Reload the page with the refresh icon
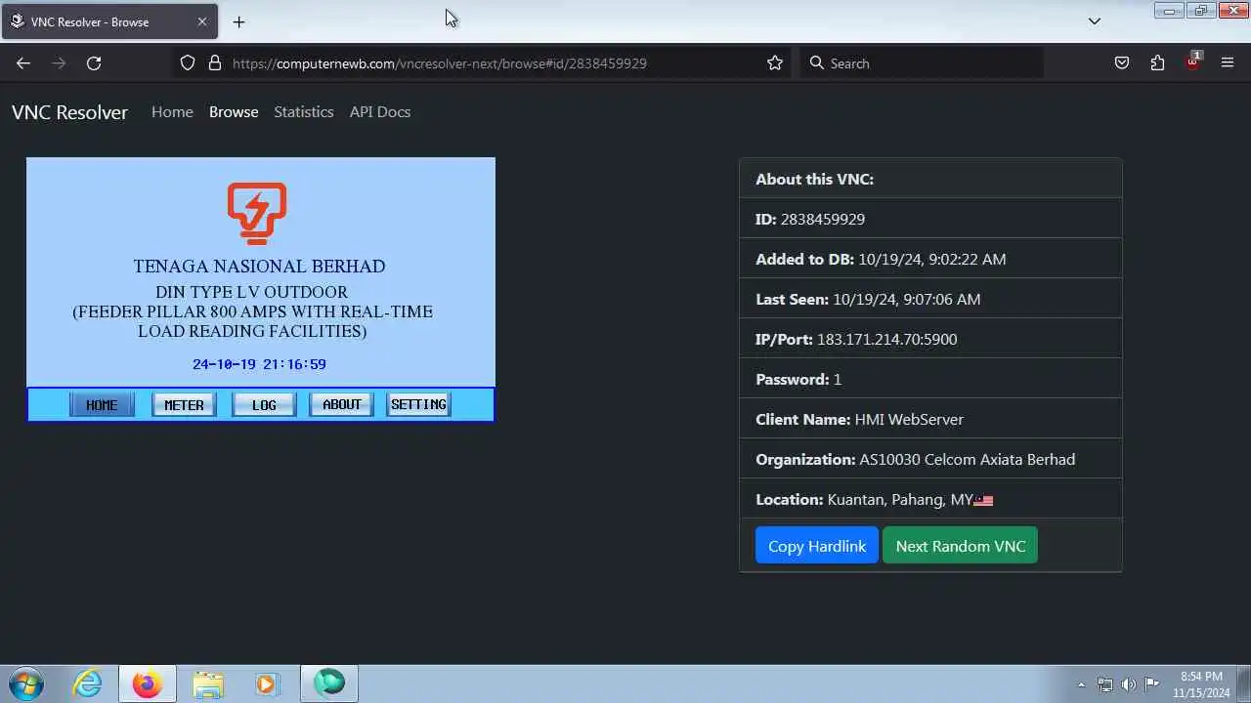This screenshot has height=703, width=1251. pos(94,63)
